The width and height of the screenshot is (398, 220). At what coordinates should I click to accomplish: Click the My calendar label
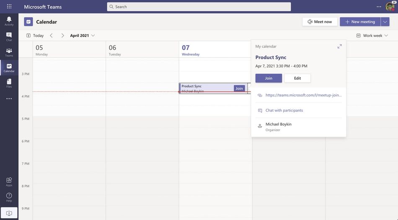pyautogui.click(x=266, y=47)
